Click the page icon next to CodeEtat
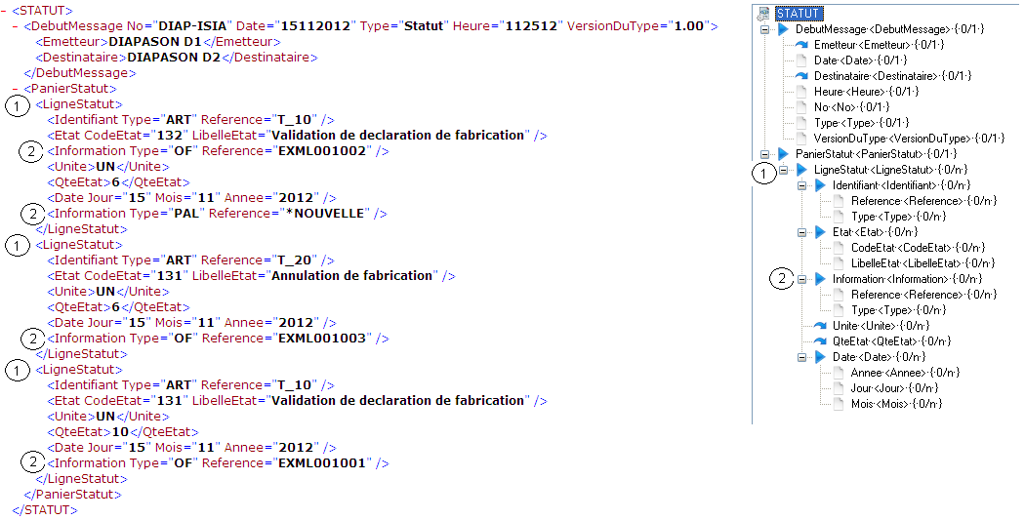The image size is (1025, 520). click(x=840, y=248)
